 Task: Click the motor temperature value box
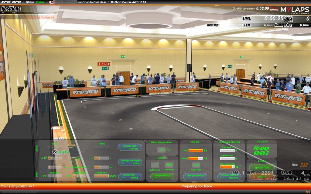pyautogui.click(x=162, y=150)
